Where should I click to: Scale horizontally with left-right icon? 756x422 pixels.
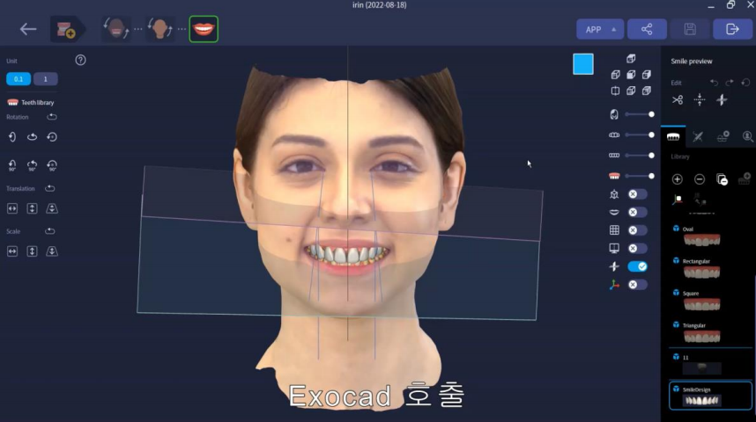(12, 251)
